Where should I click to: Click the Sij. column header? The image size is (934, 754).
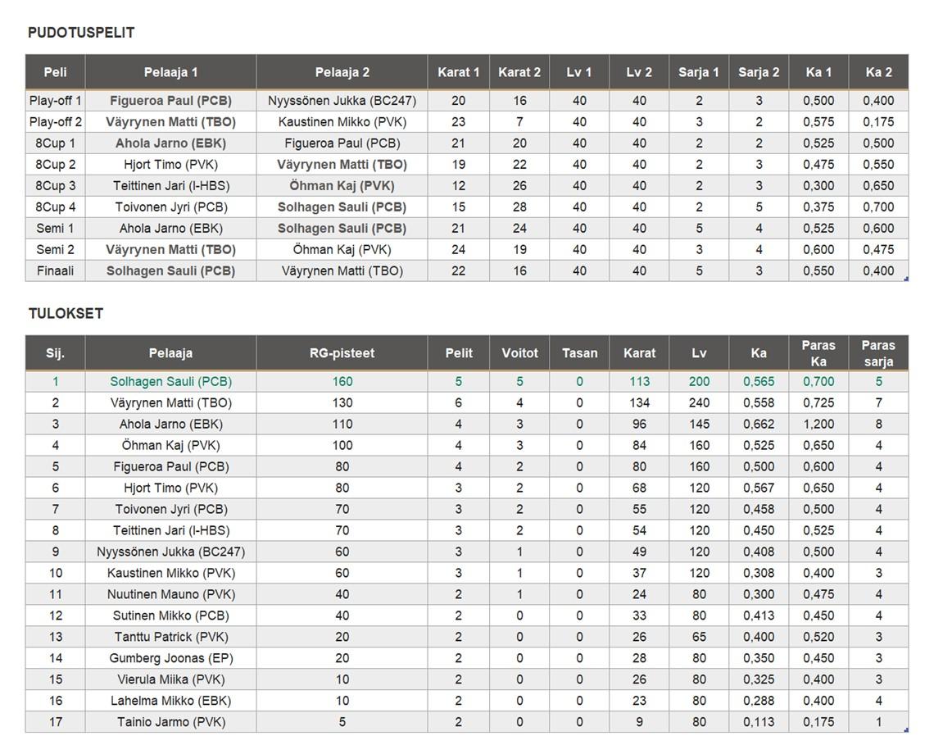click(x=55, y=353)
